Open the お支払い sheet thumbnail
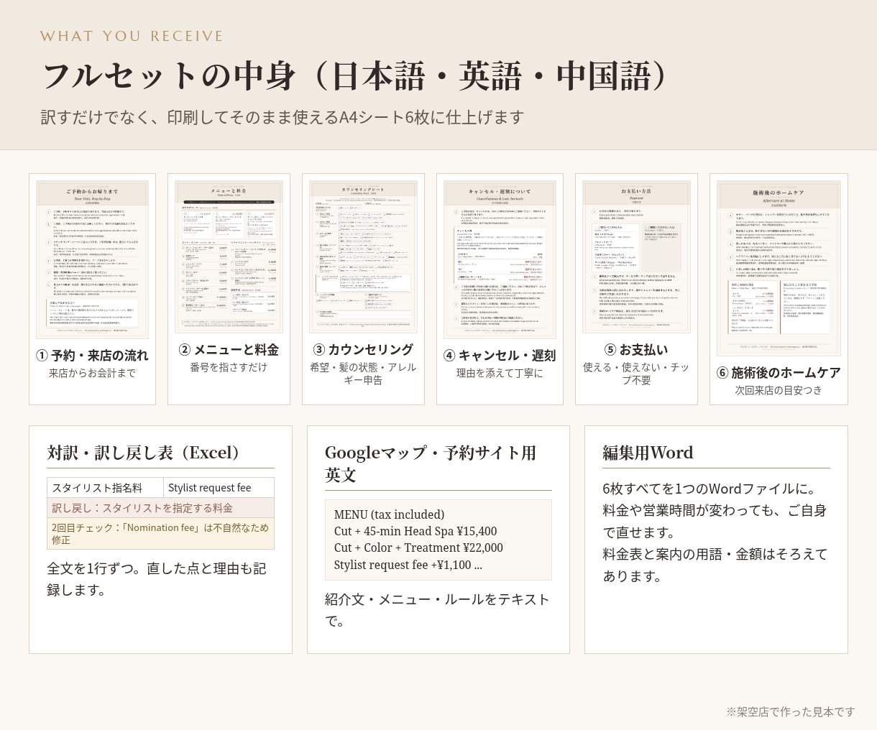Screen dimensions: 877x730 click(x=636, y=257)
